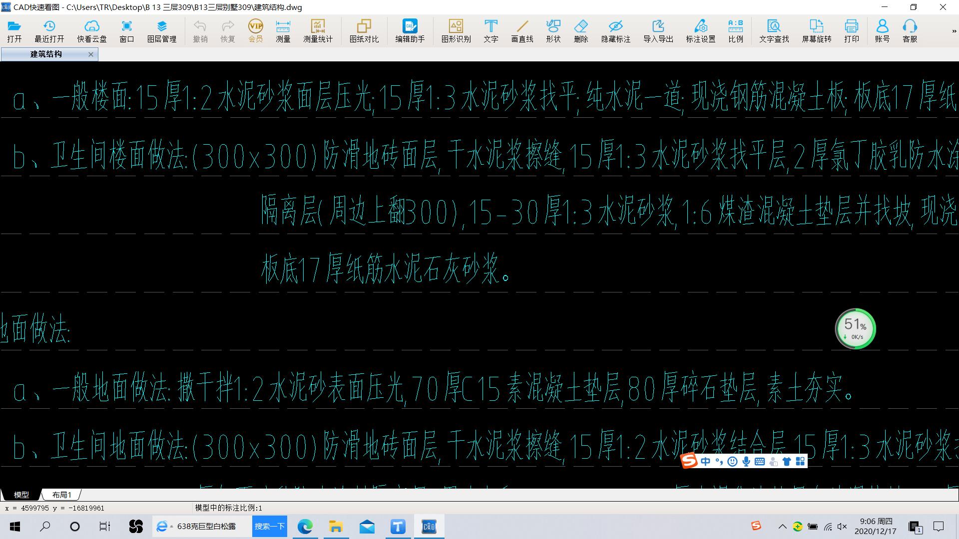The image size is (959, 539).
Task: Click the muted volume tray icon
Action: point(842,527)
